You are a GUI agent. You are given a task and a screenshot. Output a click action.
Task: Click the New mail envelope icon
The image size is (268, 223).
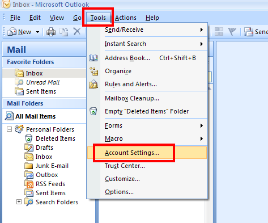[12, 32]
